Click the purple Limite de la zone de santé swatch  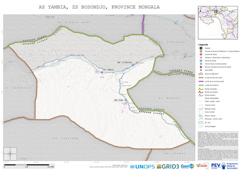pos(201,82)
